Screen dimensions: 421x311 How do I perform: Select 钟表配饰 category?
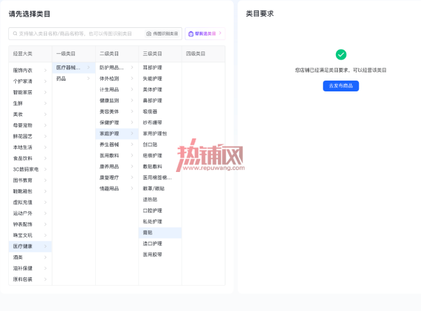point(30,224)
